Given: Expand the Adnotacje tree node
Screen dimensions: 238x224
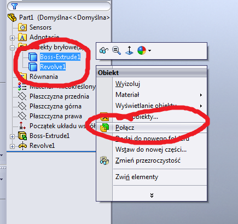Looking at the screenshot, I should point(12,38).
